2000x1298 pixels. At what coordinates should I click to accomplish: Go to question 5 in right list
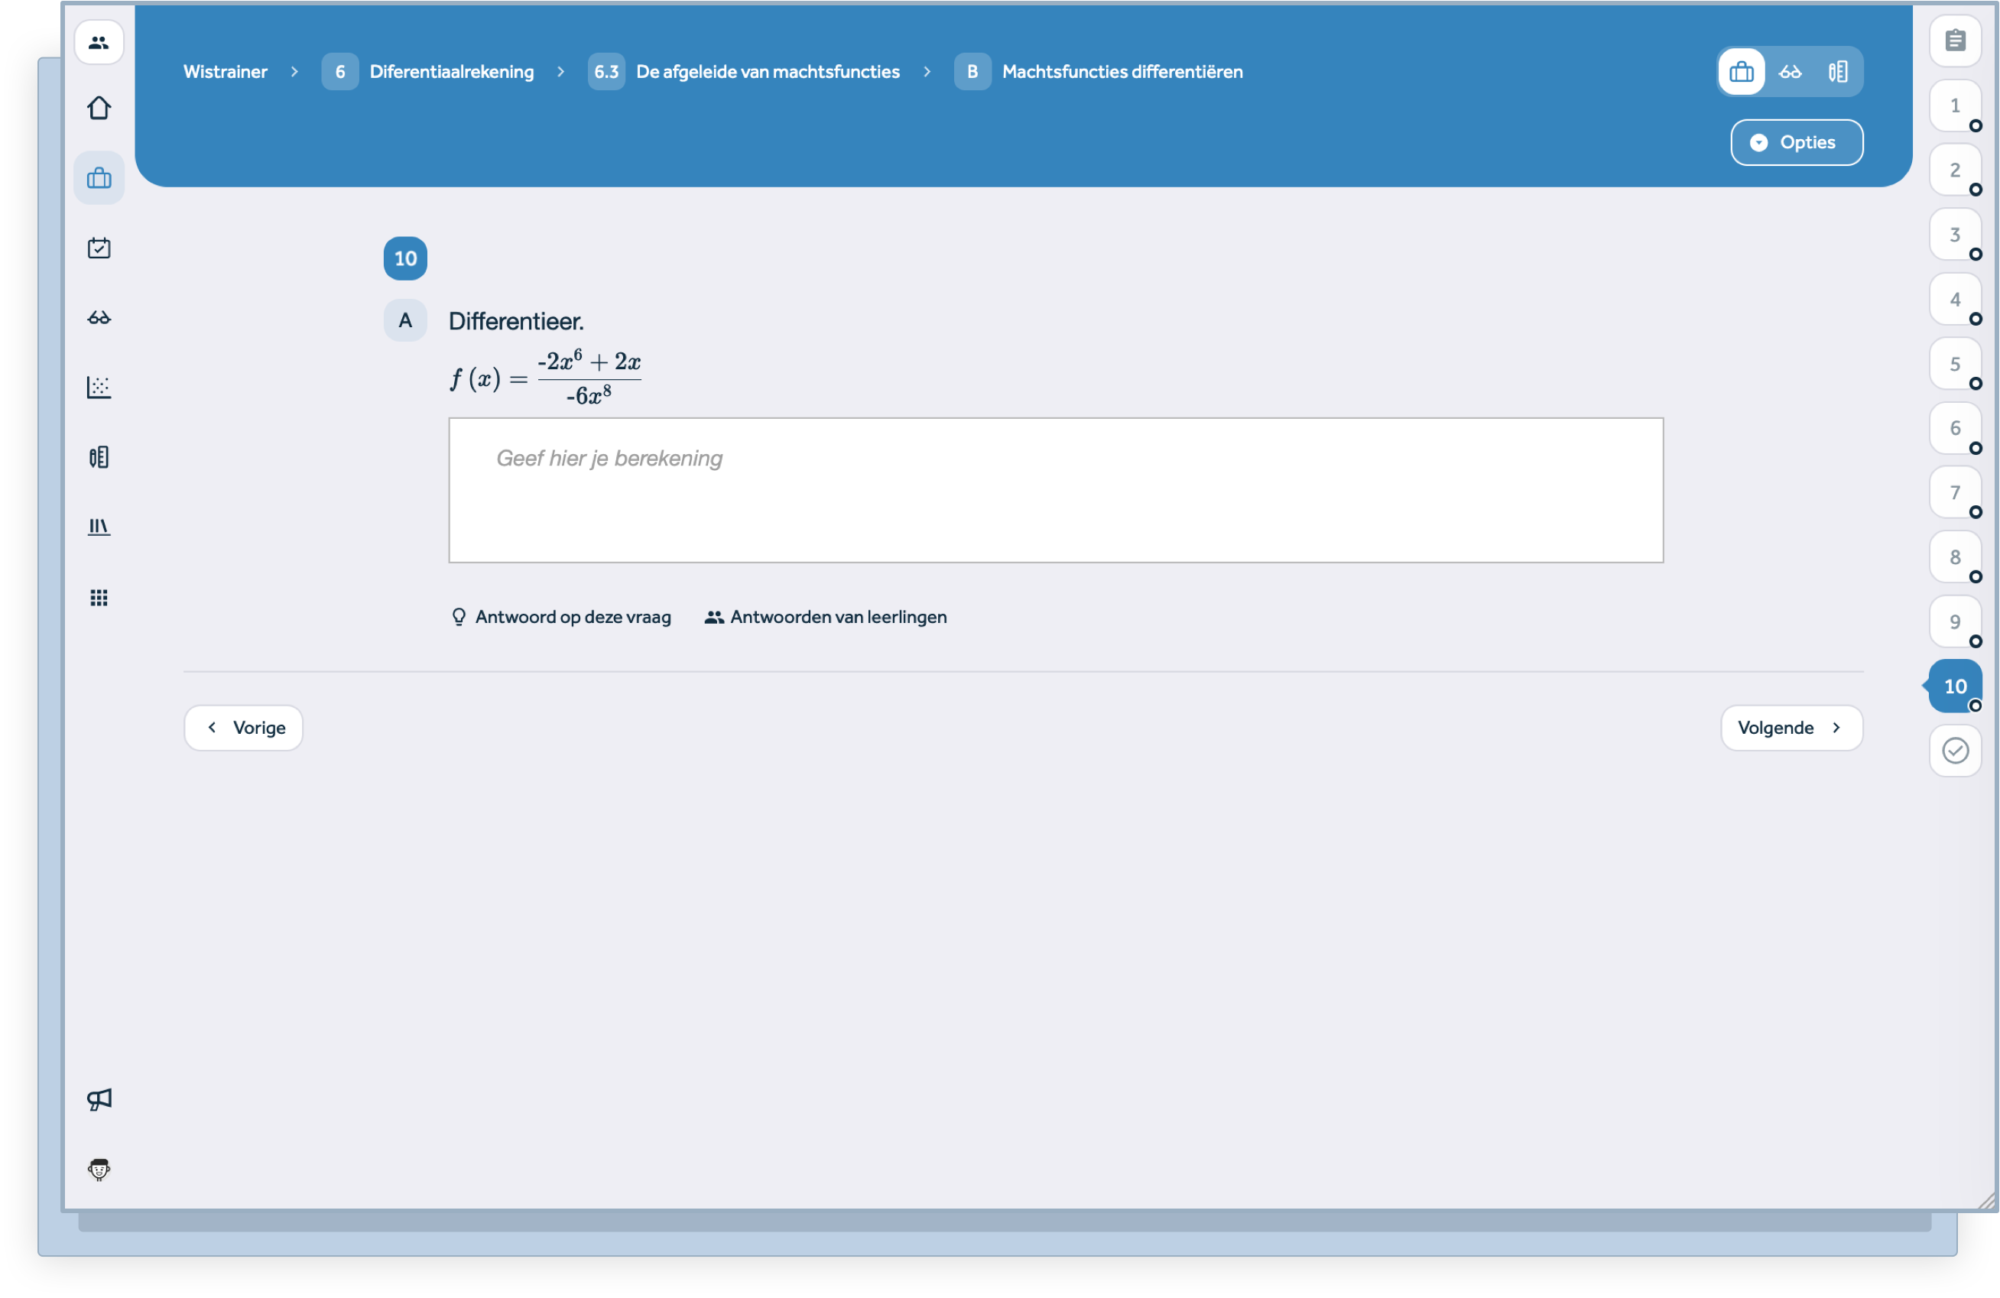1955,365
